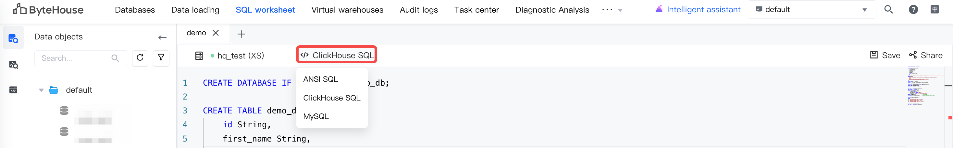
Task: Open the default account dropdown
Action: (812, 10)
